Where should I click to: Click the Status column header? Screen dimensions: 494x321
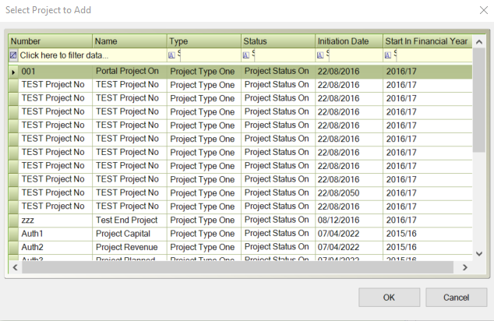pyautogui.click(x=277, y=41)
